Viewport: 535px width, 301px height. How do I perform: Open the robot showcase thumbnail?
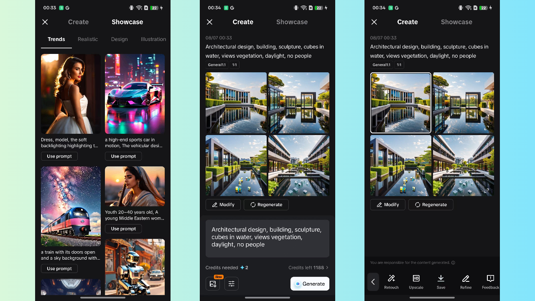tap(135, 267)
